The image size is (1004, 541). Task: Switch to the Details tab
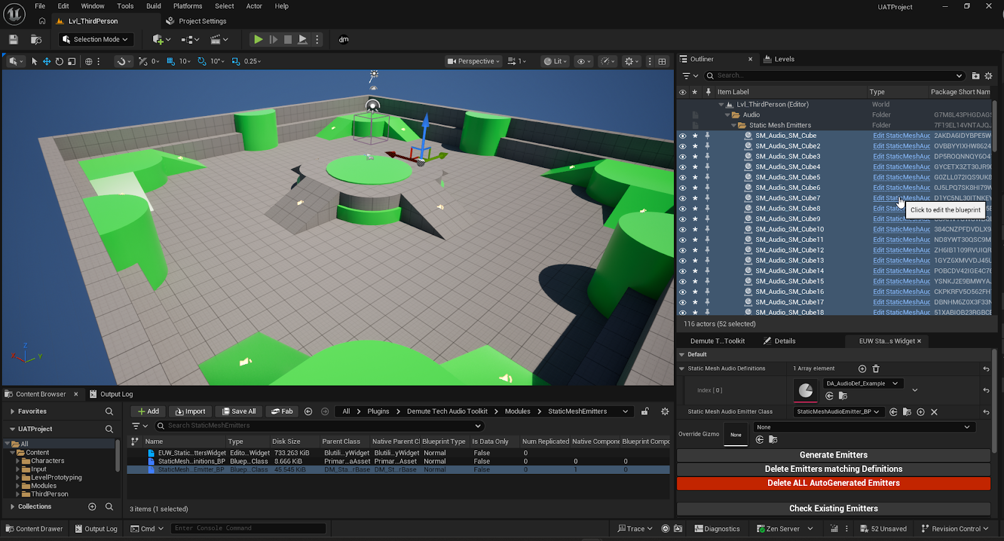(779, 341)
